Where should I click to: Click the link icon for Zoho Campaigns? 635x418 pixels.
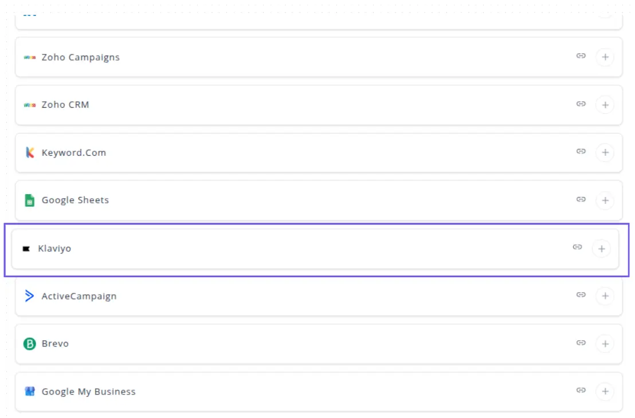click(581, 56)
